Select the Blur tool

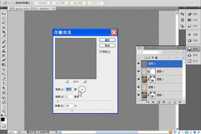click(x=4, y=69)
